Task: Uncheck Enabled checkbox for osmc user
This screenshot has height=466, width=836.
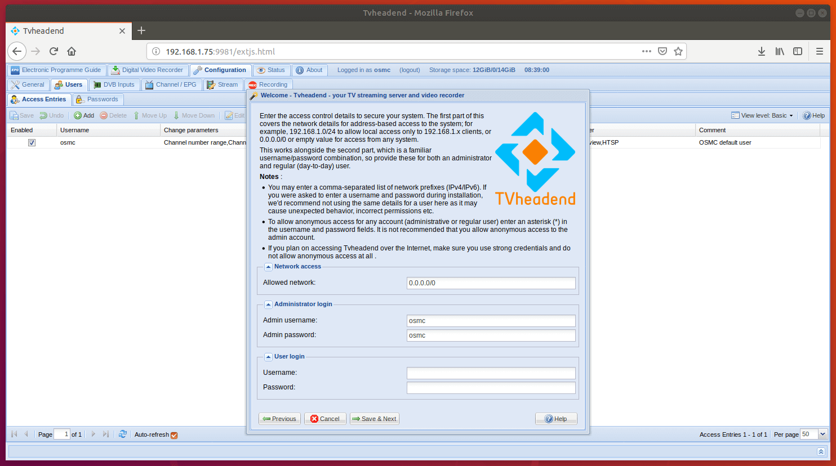Action: [x=32, y=142]
